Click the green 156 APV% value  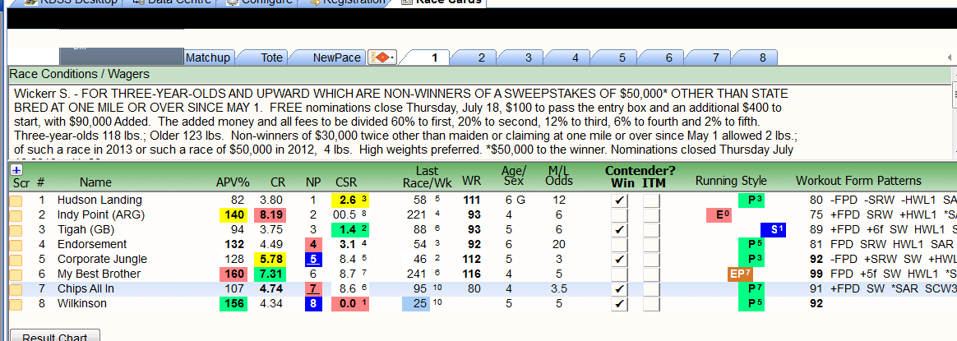coord(233,303)
